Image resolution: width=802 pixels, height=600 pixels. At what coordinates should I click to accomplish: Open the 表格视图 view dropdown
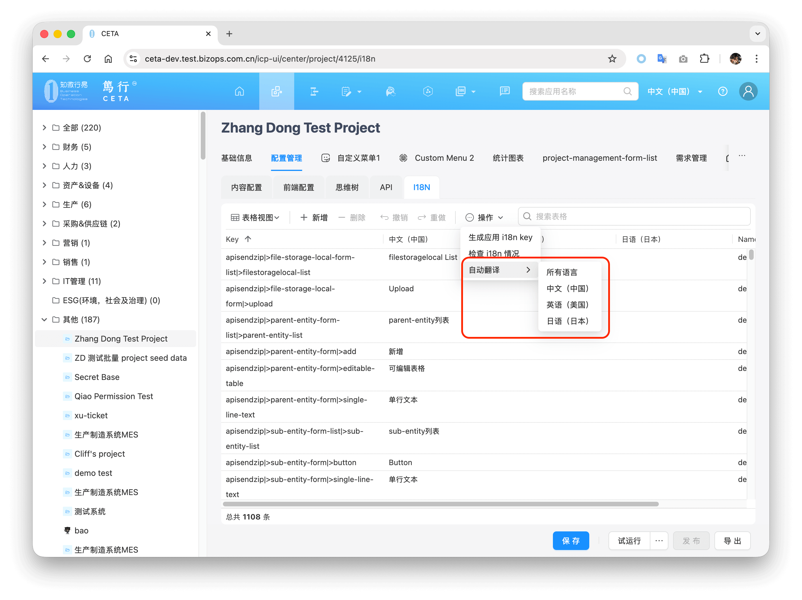coord(255,217)
